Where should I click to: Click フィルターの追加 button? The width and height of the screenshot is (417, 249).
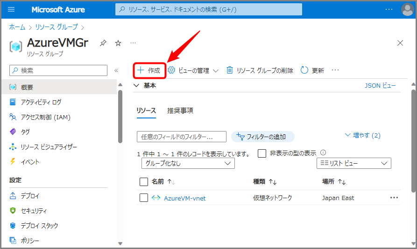pos(263,137)
